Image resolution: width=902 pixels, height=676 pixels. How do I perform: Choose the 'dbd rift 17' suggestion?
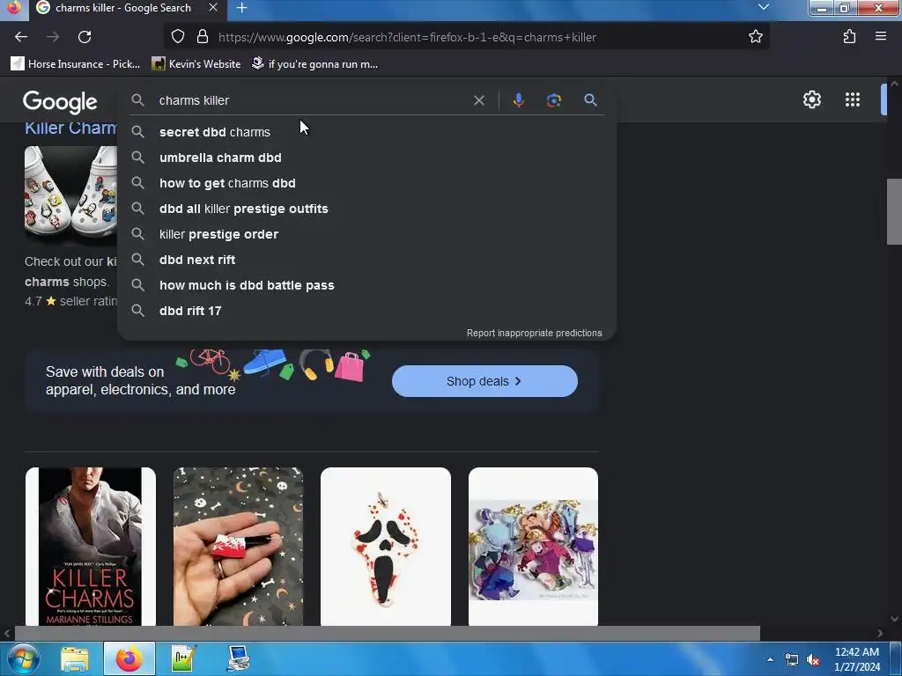pos(366,311)
